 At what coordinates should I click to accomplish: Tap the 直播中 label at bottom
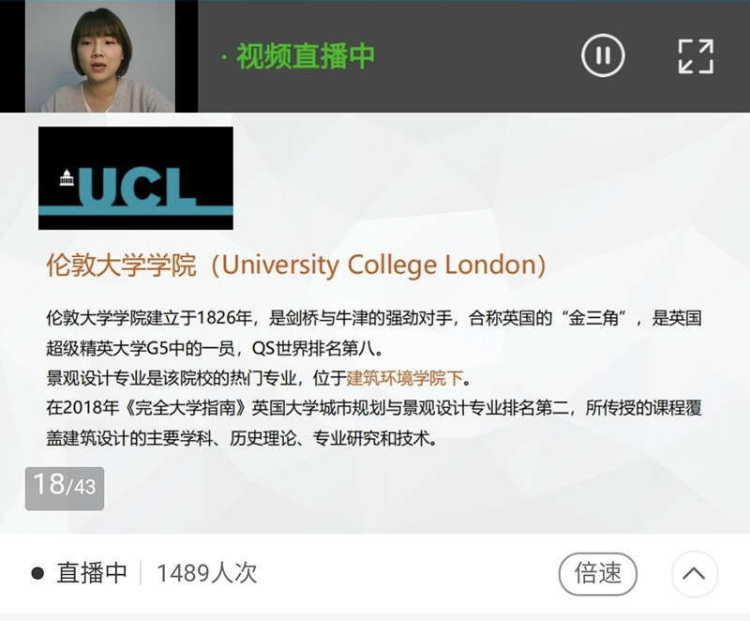point(92,573)
